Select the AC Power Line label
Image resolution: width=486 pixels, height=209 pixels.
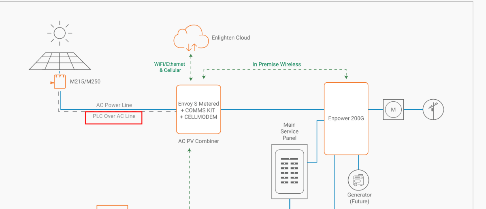tap(114, 105)
